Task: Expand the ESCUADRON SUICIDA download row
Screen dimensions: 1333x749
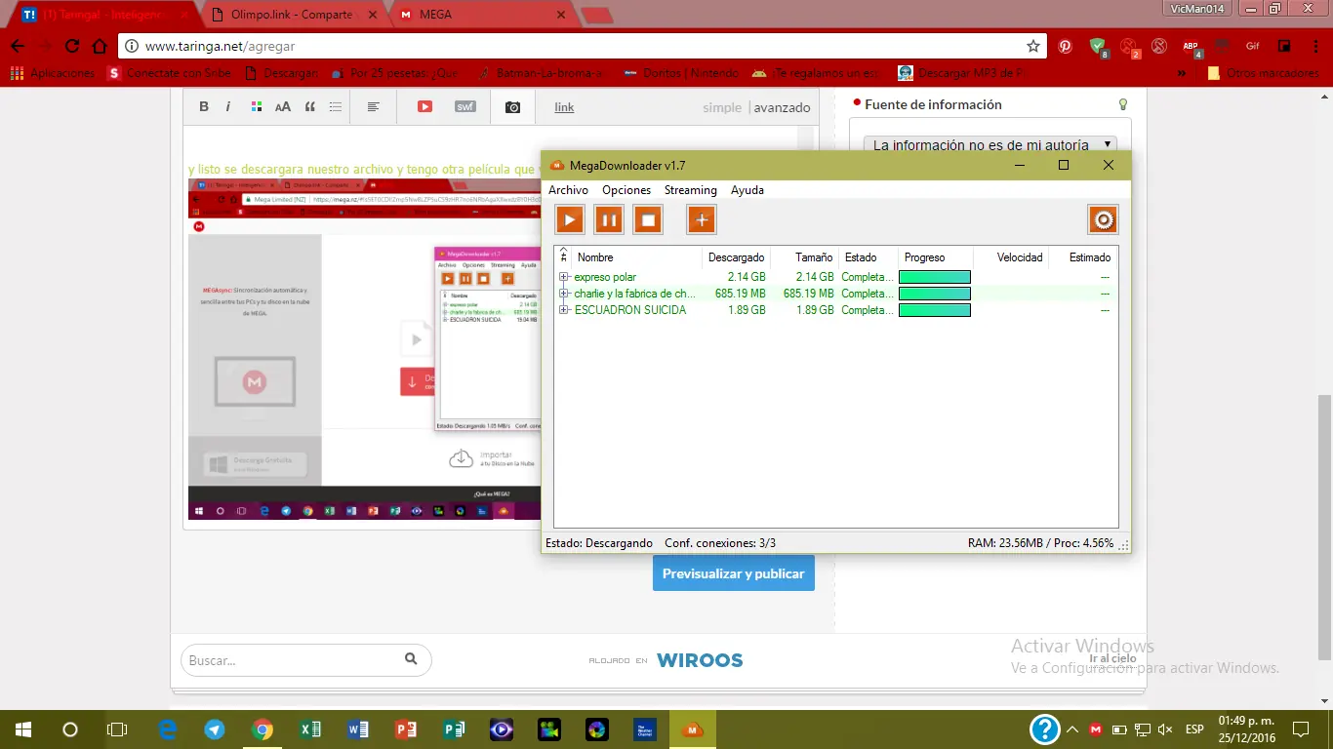Action: 564,310
